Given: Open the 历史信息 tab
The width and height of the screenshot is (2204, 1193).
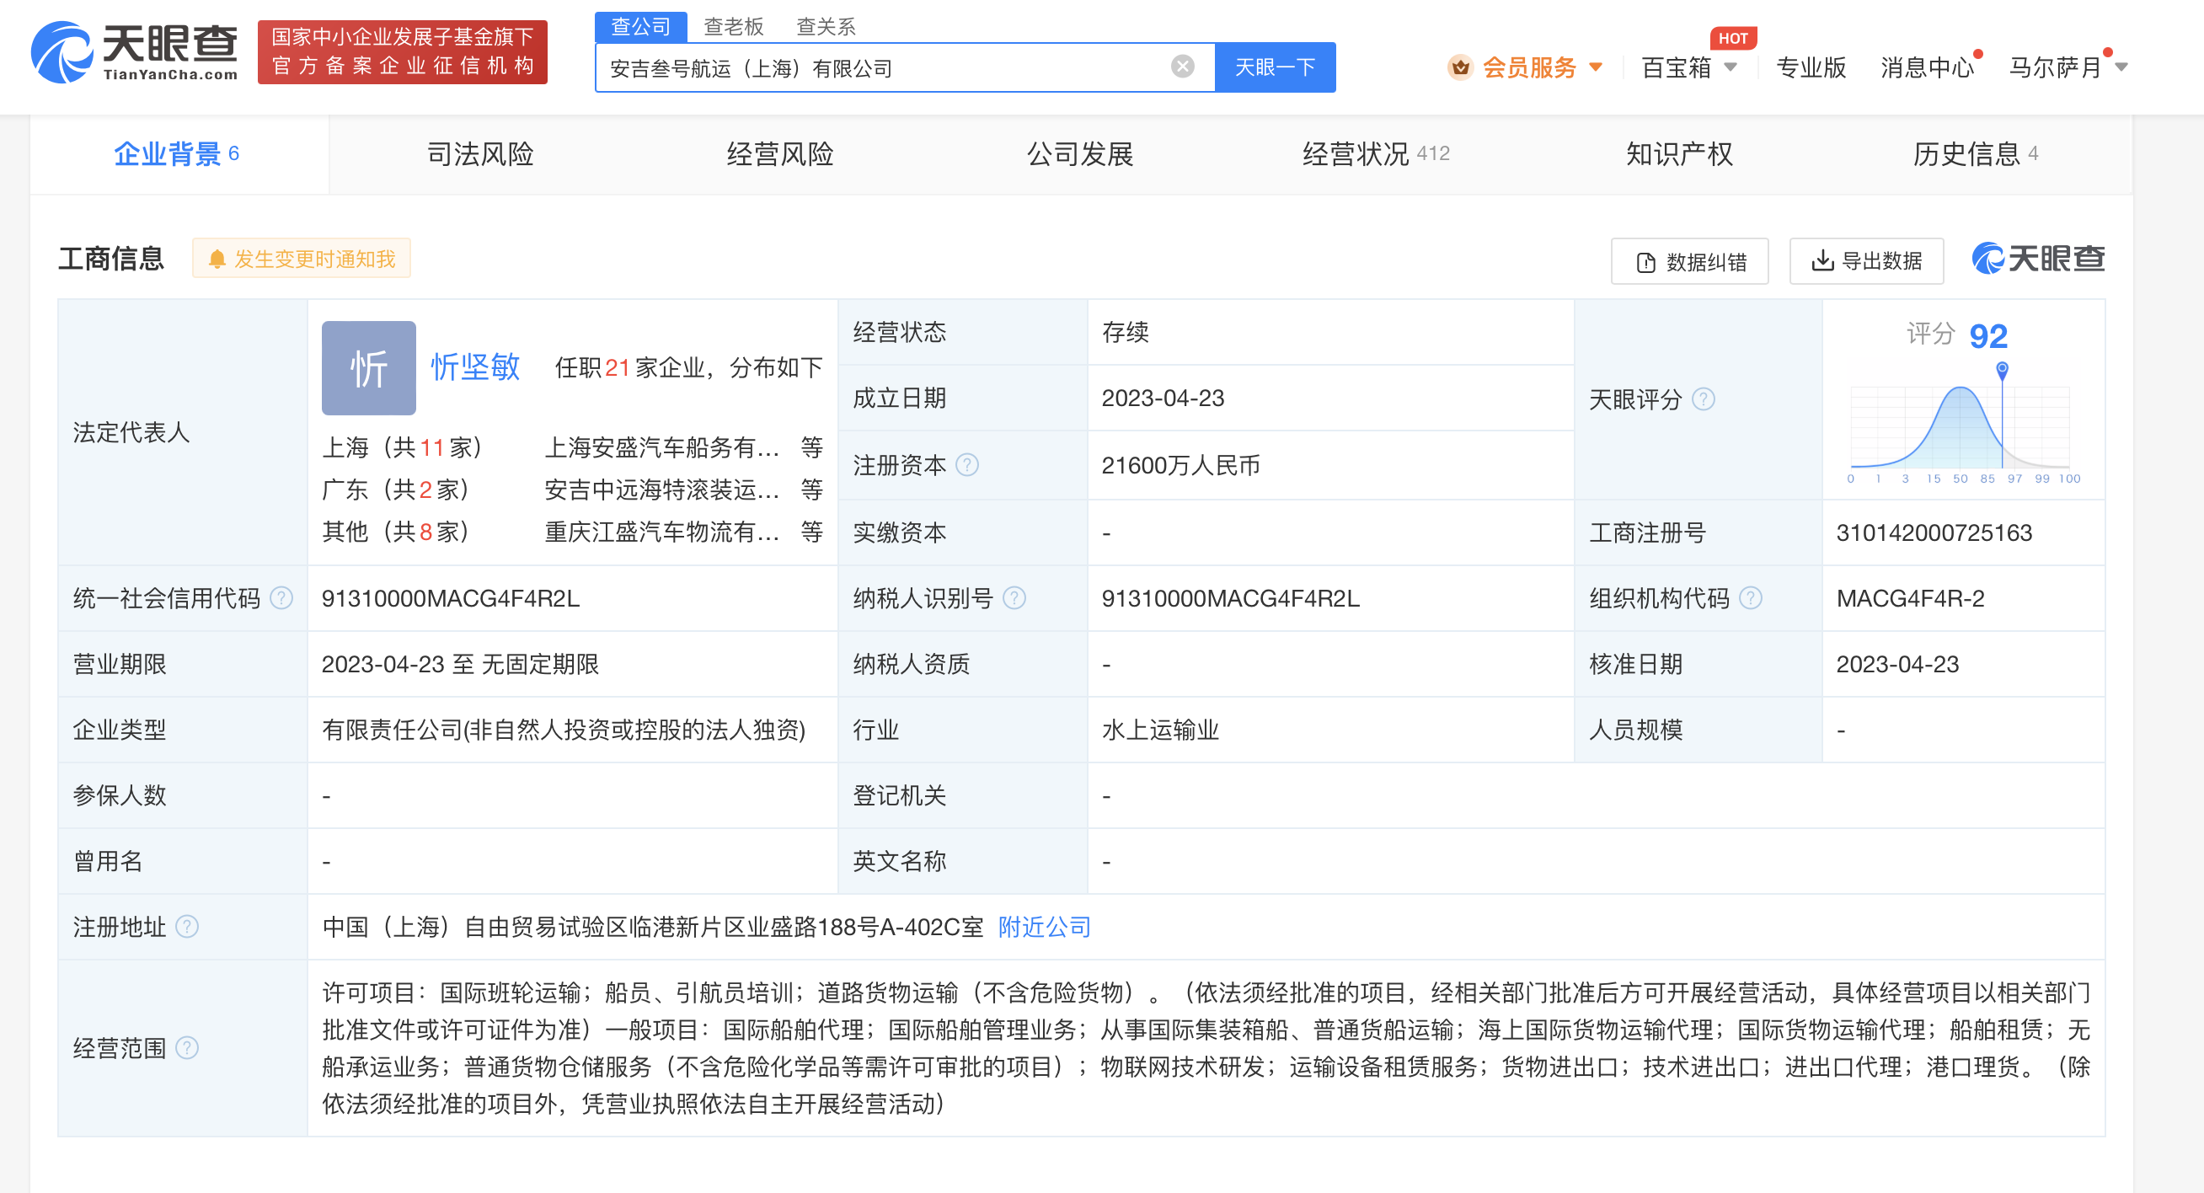Looking at the screenshot, I should pos(1976,154).
